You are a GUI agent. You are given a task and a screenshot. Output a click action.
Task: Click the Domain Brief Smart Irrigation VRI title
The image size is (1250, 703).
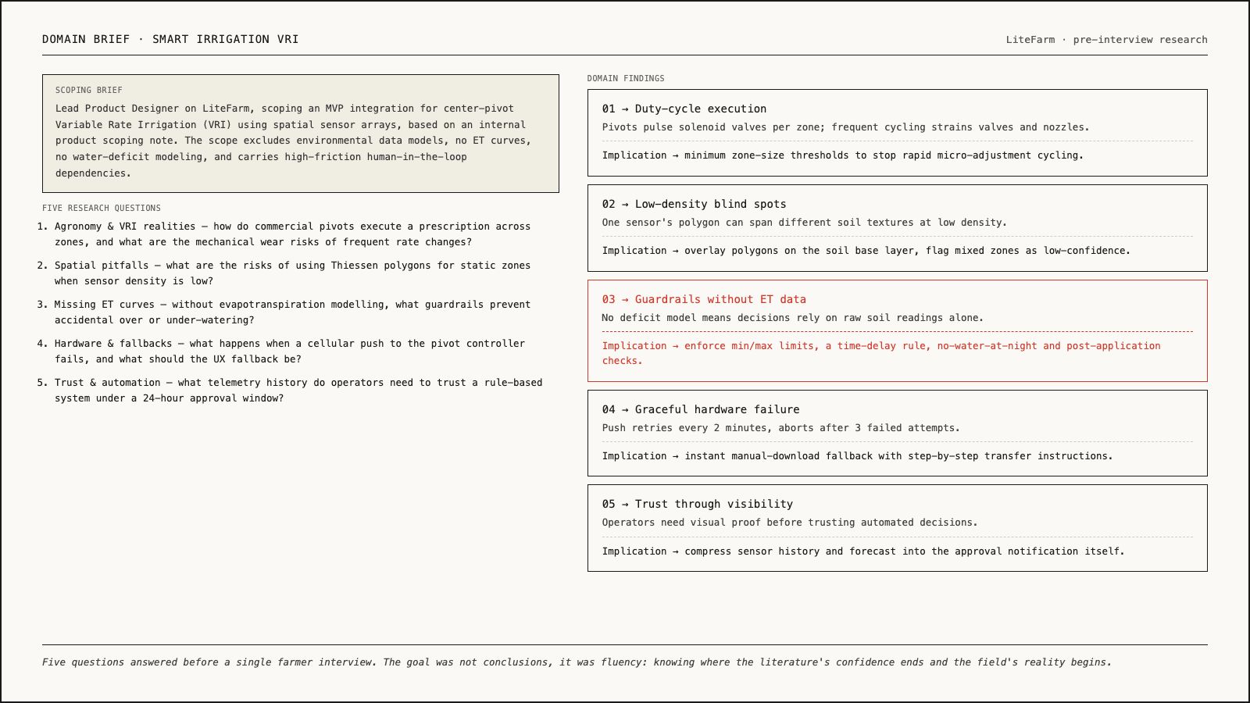pos(170,39)
